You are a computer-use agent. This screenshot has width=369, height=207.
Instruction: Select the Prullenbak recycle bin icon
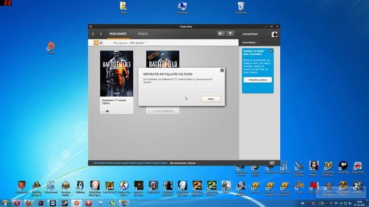pos(241,7)
